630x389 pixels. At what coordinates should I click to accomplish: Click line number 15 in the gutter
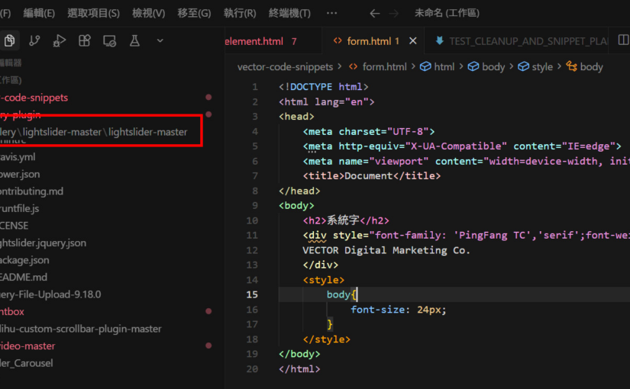[252, 294]
